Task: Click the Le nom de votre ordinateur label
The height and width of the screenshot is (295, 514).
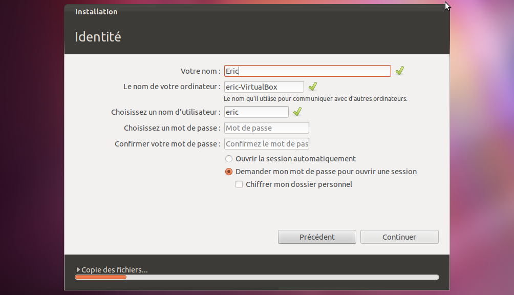Action: [x=172, y=87]
